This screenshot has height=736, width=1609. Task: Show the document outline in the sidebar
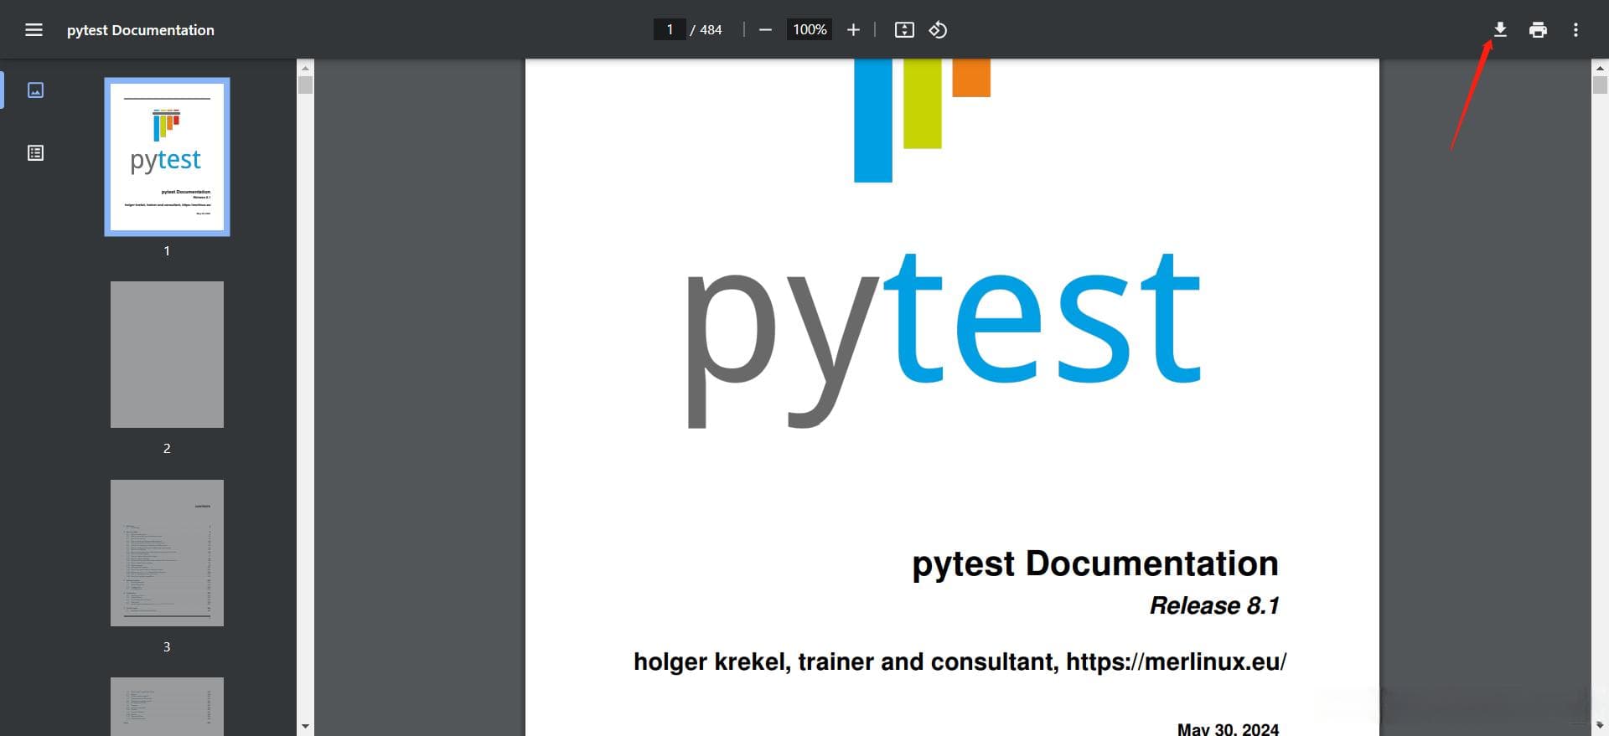click(x=35, y=152)
